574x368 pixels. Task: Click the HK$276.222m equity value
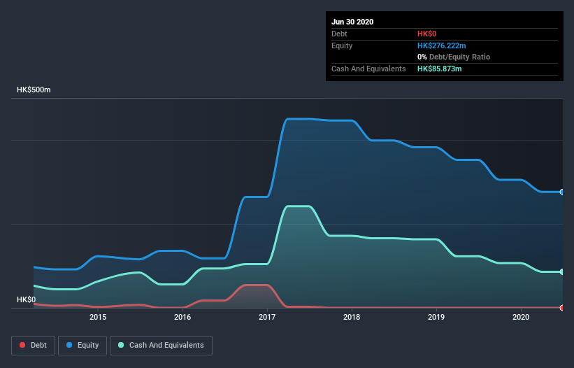click(441, 45)
